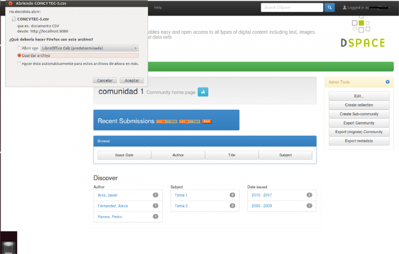Click the Create collection button
This screenshot has width=399, height=254.
pyautogui.click(x=358, y=105)
